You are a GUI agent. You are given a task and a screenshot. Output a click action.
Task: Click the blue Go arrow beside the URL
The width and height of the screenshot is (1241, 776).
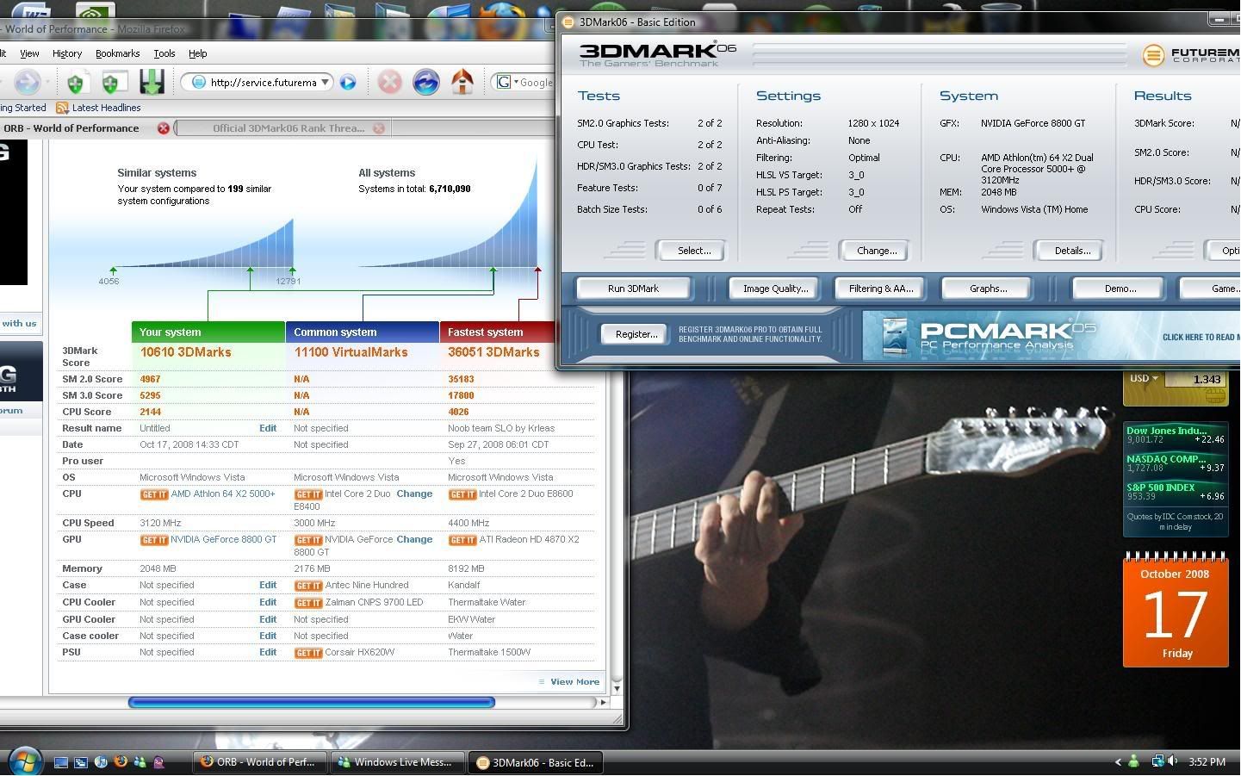[348, 83]
